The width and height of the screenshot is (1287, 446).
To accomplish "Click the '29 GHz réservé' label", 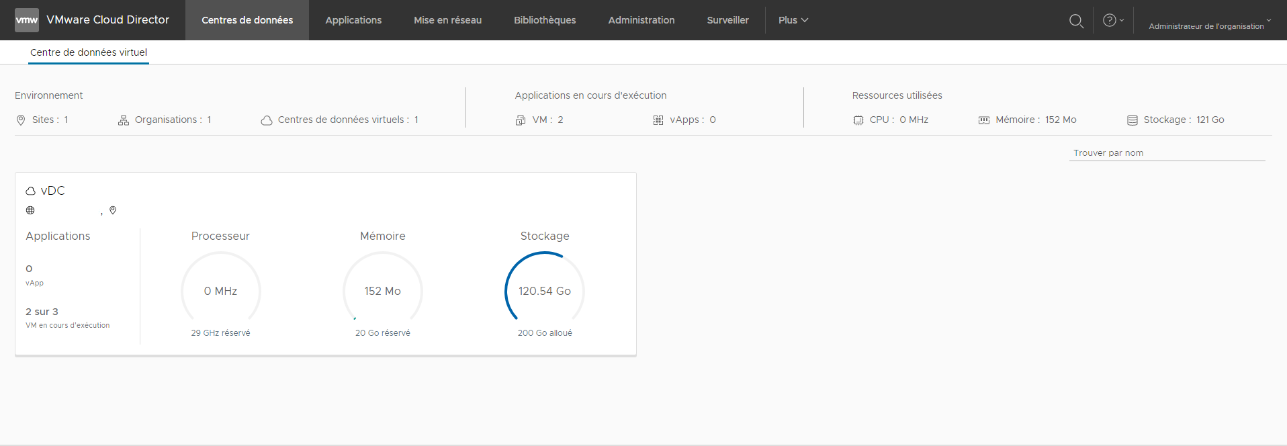I will 221,333.
